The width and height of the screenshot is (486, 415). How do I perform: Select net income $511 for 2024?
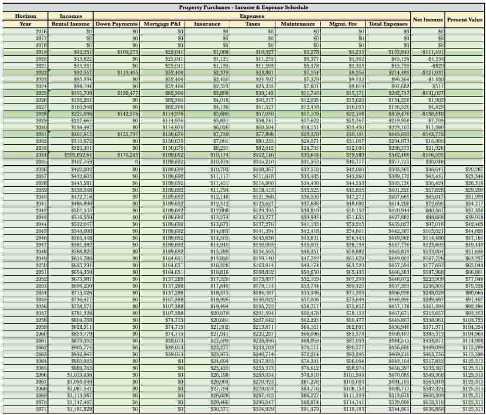[428, 86]
